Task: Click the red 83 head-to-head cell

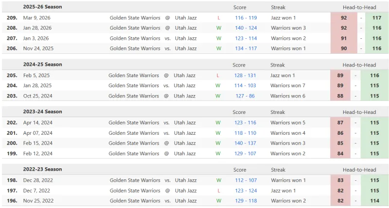Action: point(340,180)
